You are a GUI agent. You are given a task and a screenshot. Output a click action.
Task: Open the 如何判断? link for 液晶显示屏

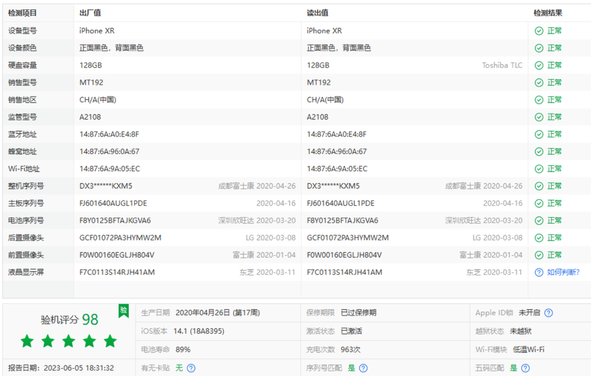tap(563, 272)
